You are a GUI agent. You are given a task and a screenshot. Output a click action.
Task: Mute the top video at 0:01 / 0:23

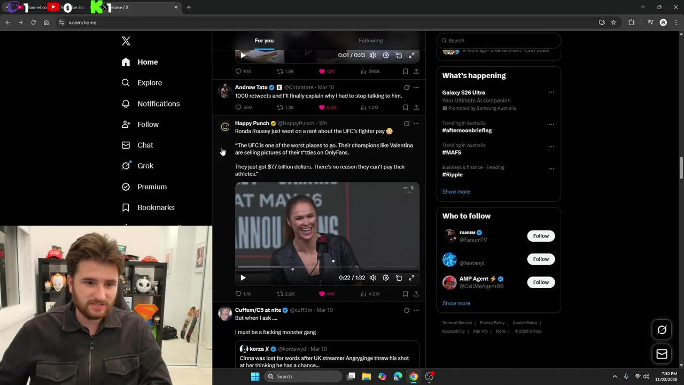click(373, 55)
